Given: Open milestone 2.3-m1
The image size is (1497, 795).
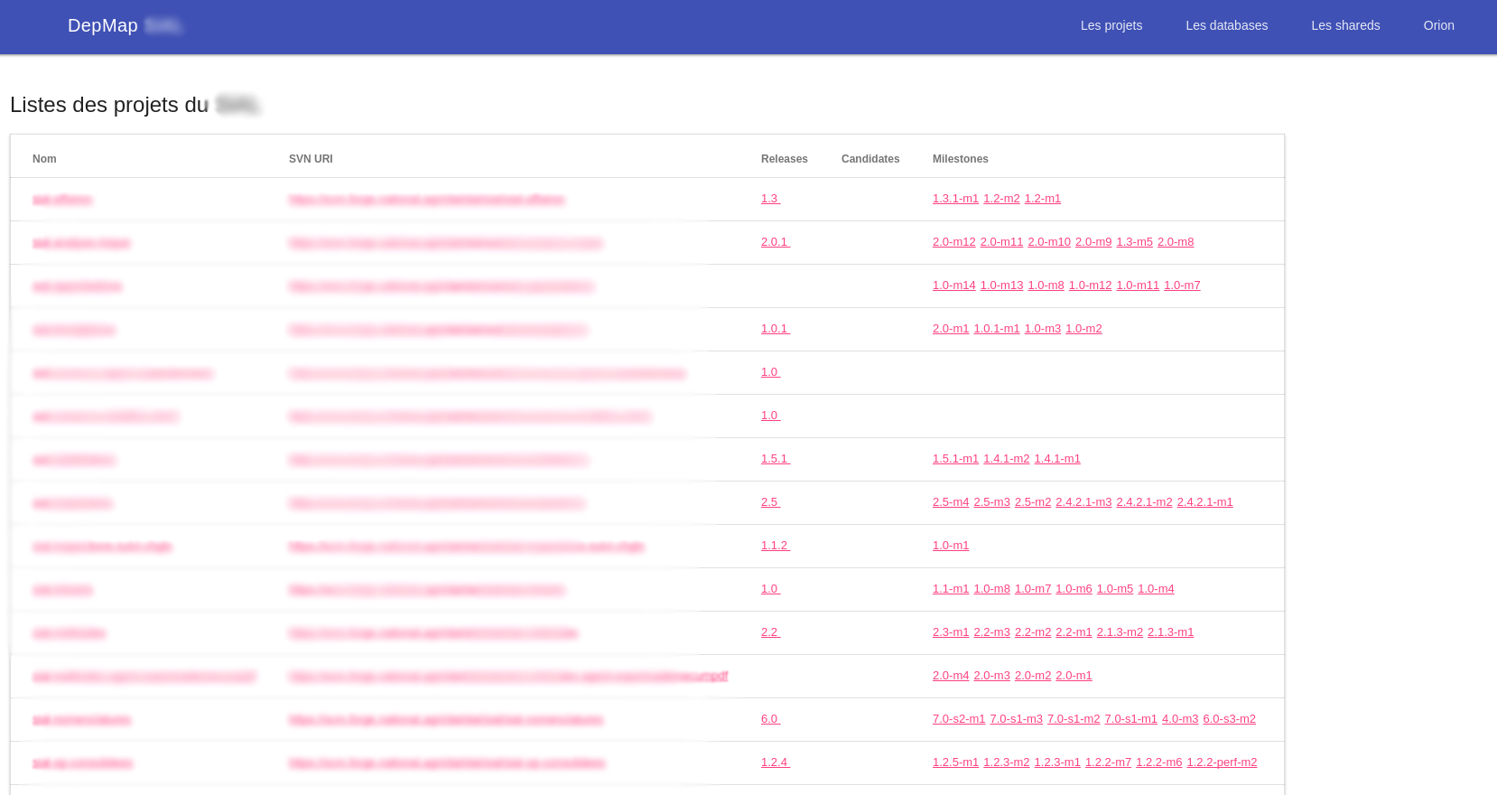Looking at the screenshot, I should pos(950,632).
